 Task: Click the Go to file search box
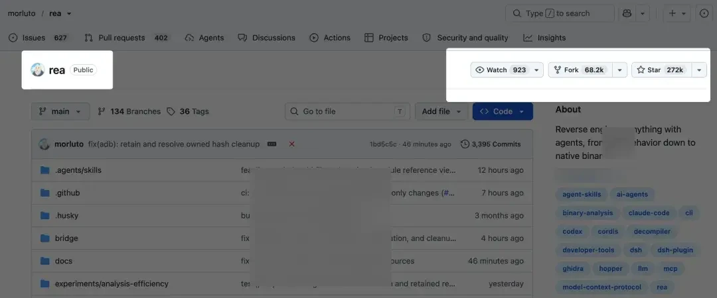pyautogui.click(x=347, y=111)
